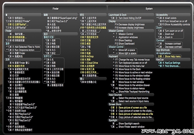This screenshot has height=135, width=194.
Task: Click the yellow "iCloud Drive" row
Action: point(89,63)
